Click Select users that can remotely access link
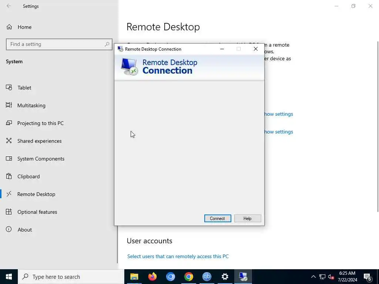This screenshot has height=284, width=379. pos(178,257)
